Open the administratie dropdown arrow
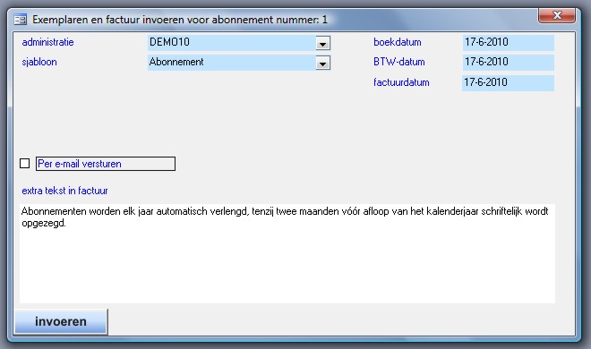The height and width of the screenshot is (349, 591). click(322, 43)
